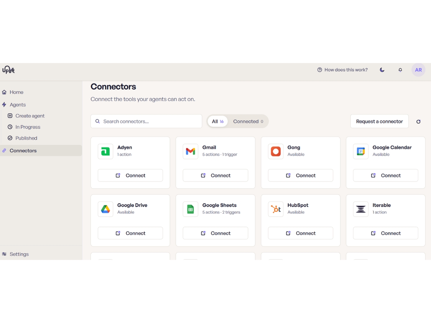
Task: Toggle dark mode with the moon icon
Action: coord(382,70)
